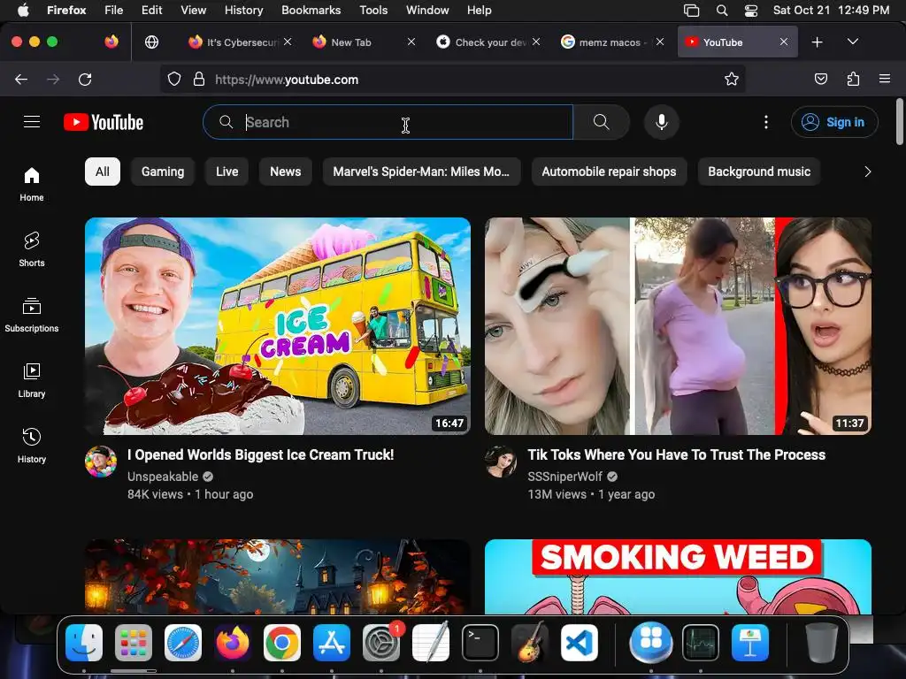
Task: Open Keynote from the Dock
Action: point(750,643)
